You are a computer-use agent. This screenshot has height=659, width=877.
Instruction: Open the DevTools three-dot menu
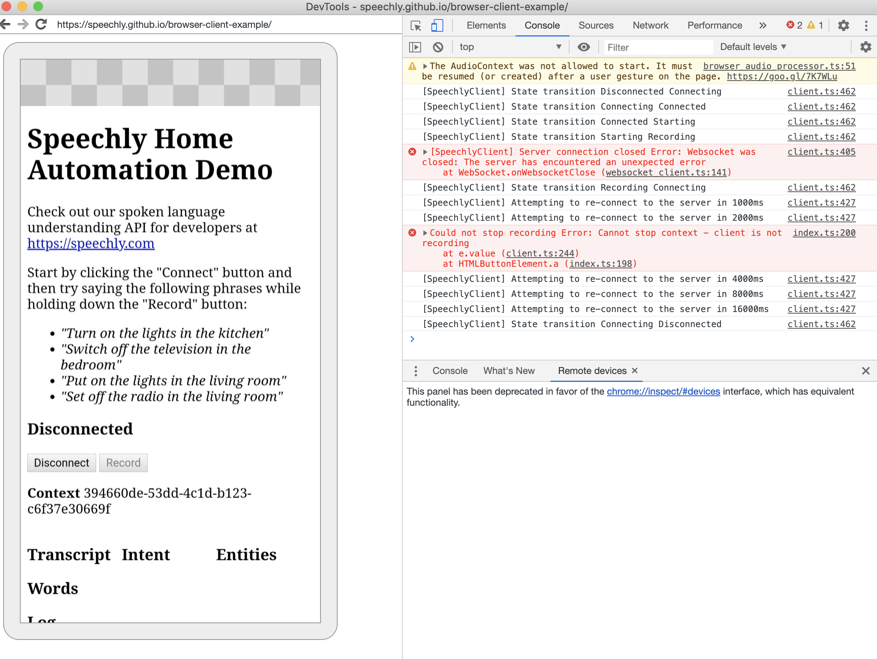coord(866,25)
